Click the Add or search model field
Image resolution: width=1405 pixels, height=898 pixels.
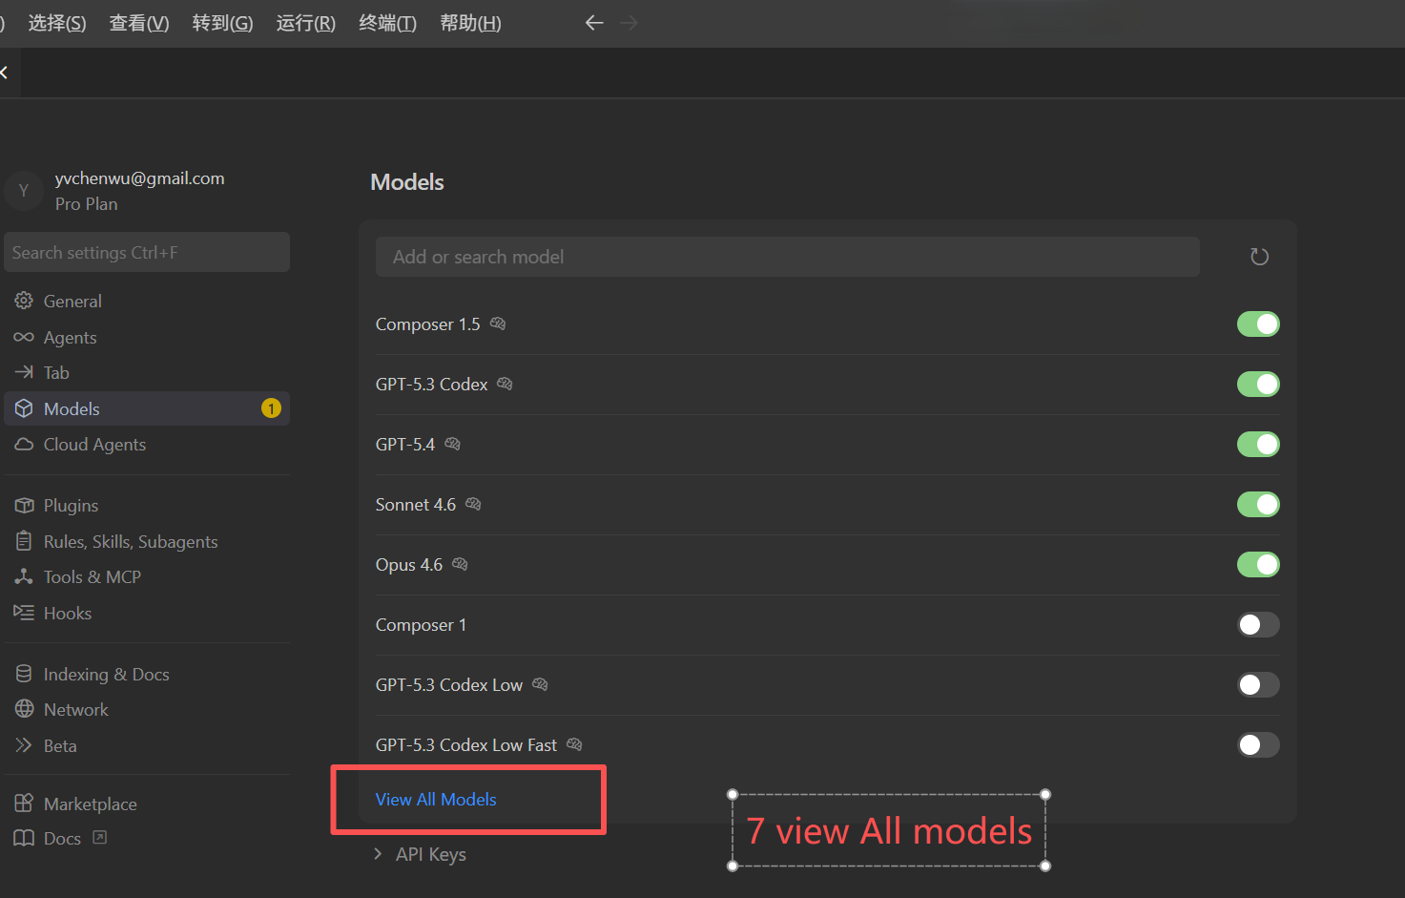[x=788, y=256]
